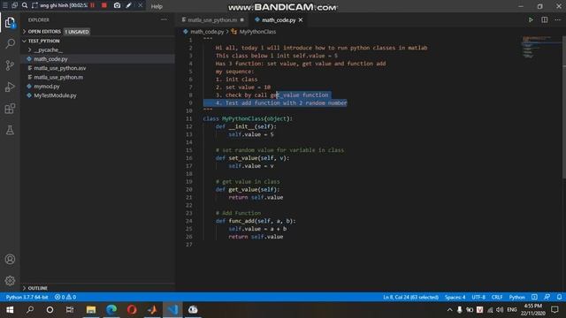Click the feedback icon in status bar

(x=547, y=297)
